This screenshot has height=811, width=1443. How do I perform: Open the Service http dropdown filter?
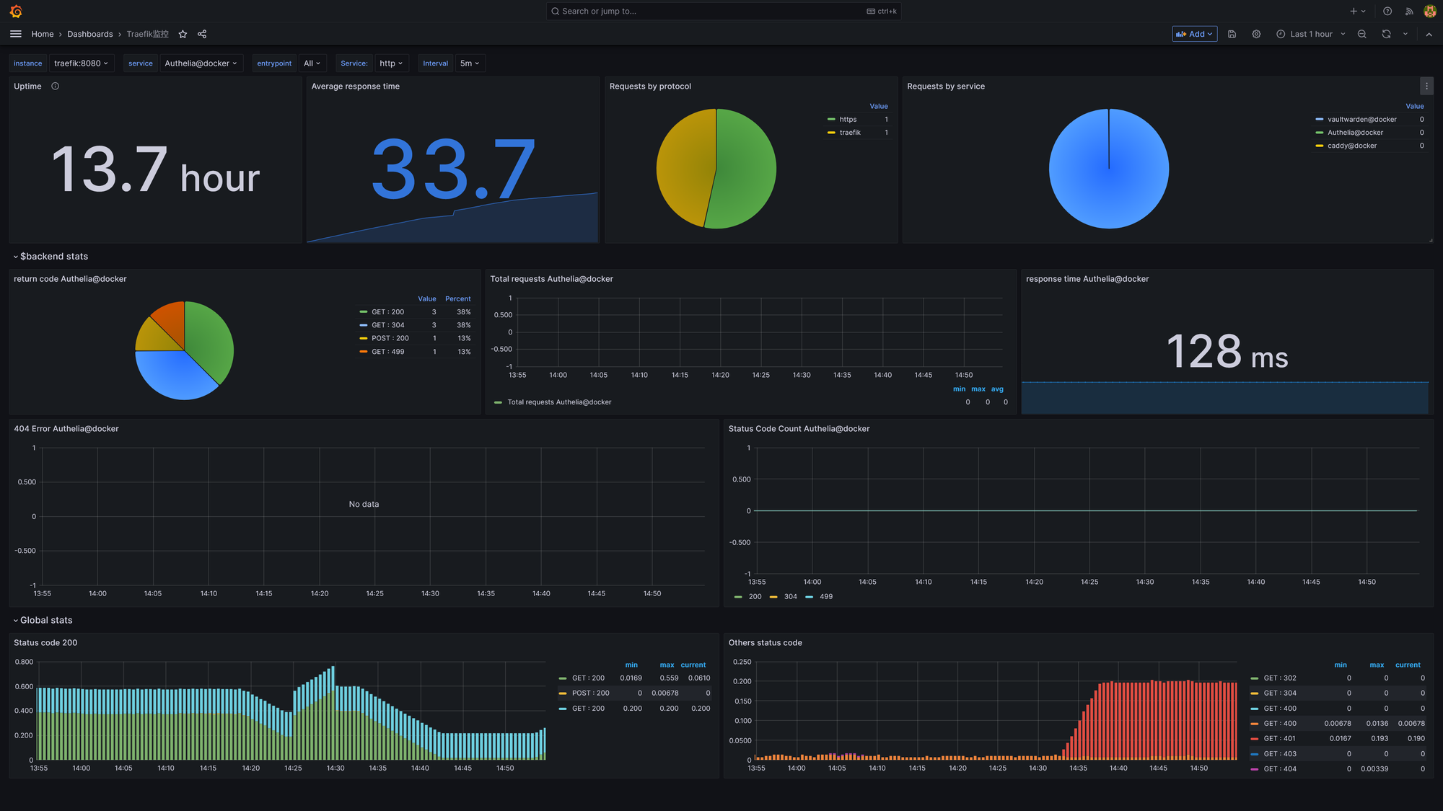(390, 63)
